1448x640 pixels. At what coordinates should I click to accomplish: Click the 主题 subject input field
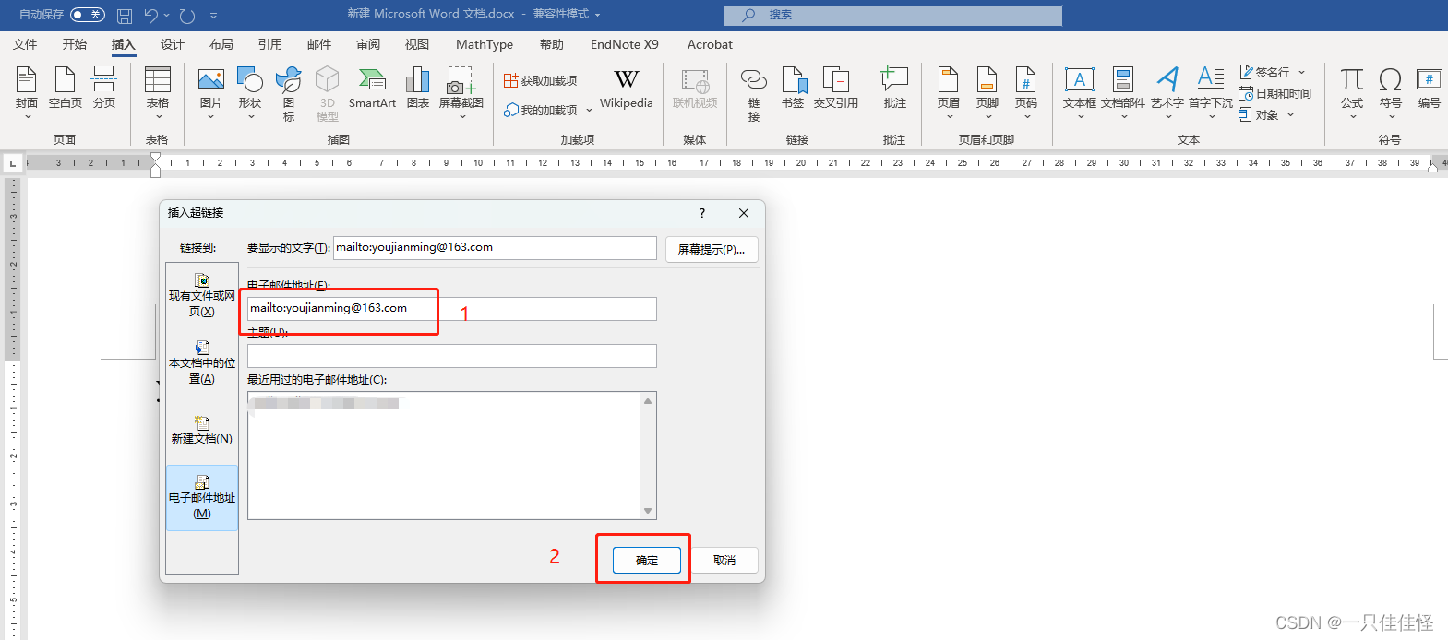pyautogui.click(x=452, y=356)
